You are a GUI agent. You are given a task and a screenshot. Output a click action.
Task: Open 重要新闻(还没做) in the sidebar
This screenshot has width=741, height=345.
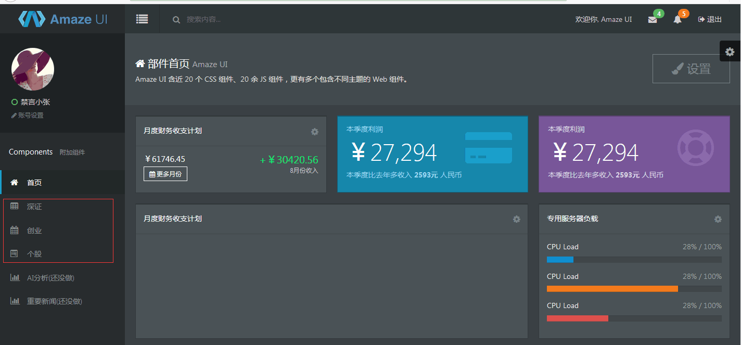pos(62,301)
